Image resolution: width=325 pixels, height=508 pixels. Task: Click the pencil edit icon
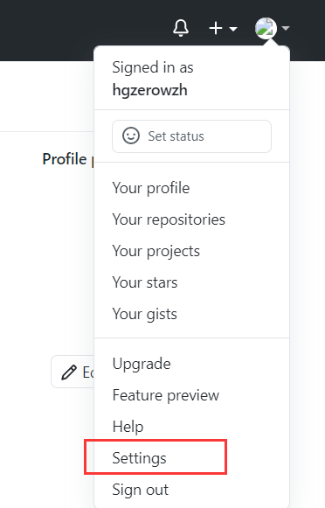pyautogui.click(x=69, y=372)
